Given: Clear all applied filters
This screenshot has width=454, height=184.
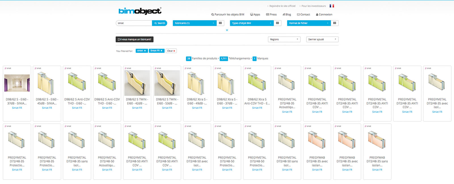Looking at the screenshot, I should tap(171, 51).
